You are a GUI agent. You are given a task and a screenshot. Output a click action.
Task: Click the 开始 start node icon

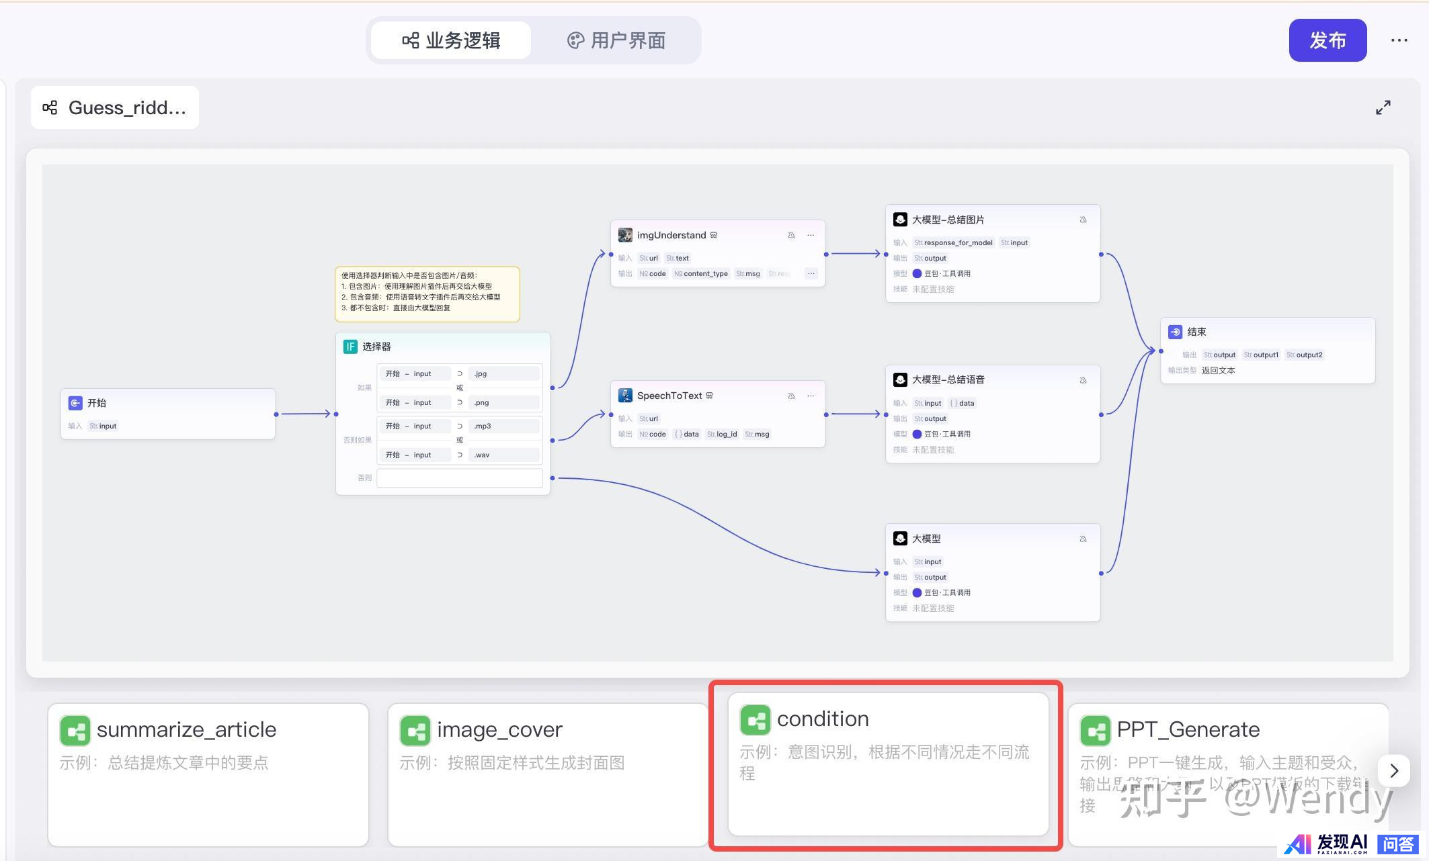(x=75, y=403)
